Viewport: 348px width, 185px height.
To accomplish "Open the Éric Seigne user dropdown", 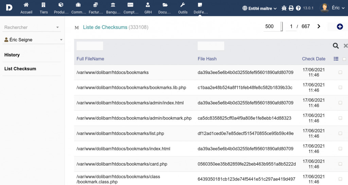I will pyautogui.click(x=32, y=40).
